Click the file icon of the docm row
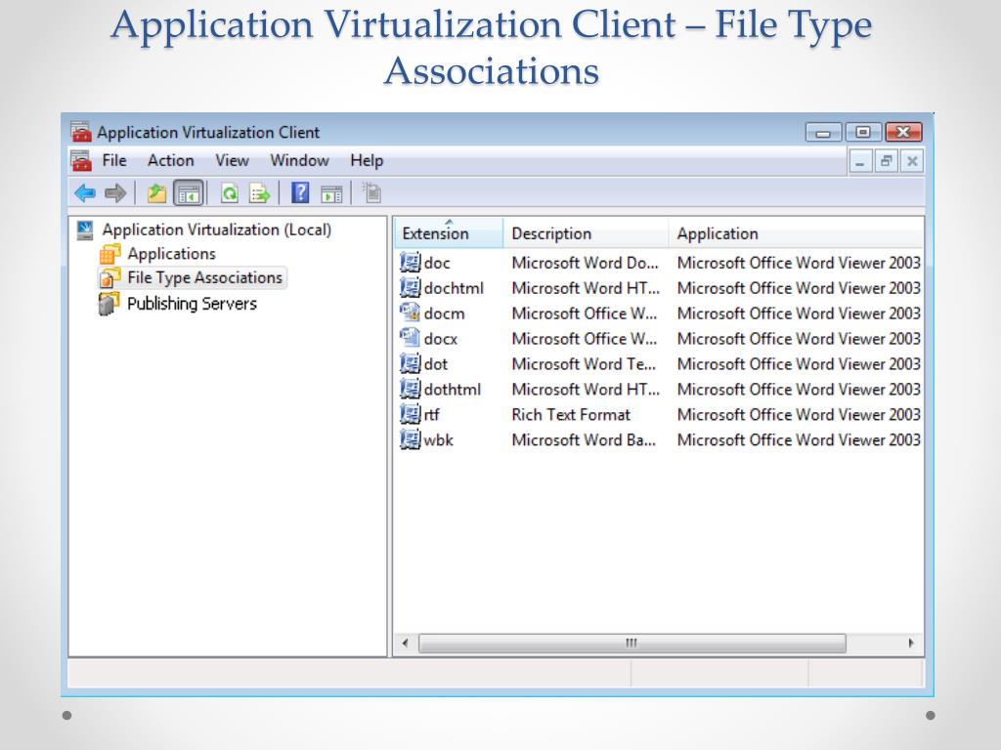The image size is (1001, 750). point(410,312)
